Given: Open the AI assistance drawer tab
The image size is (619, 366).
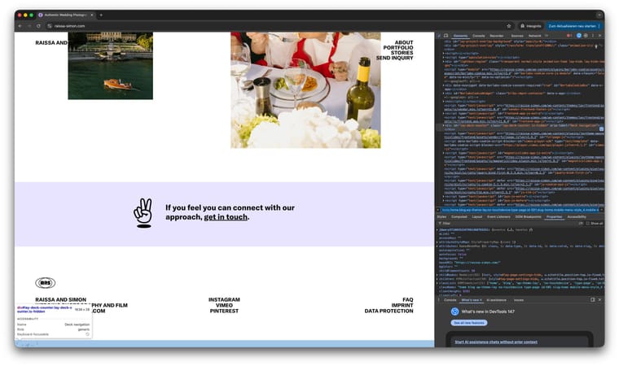Looking at the screenshot, I should coord(496,300).
